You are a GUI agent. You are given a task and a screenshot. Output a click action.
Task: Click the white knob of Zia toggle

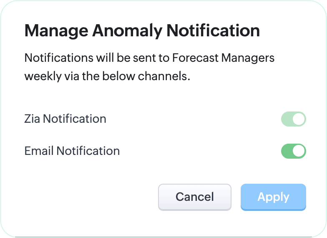[299, 119]
